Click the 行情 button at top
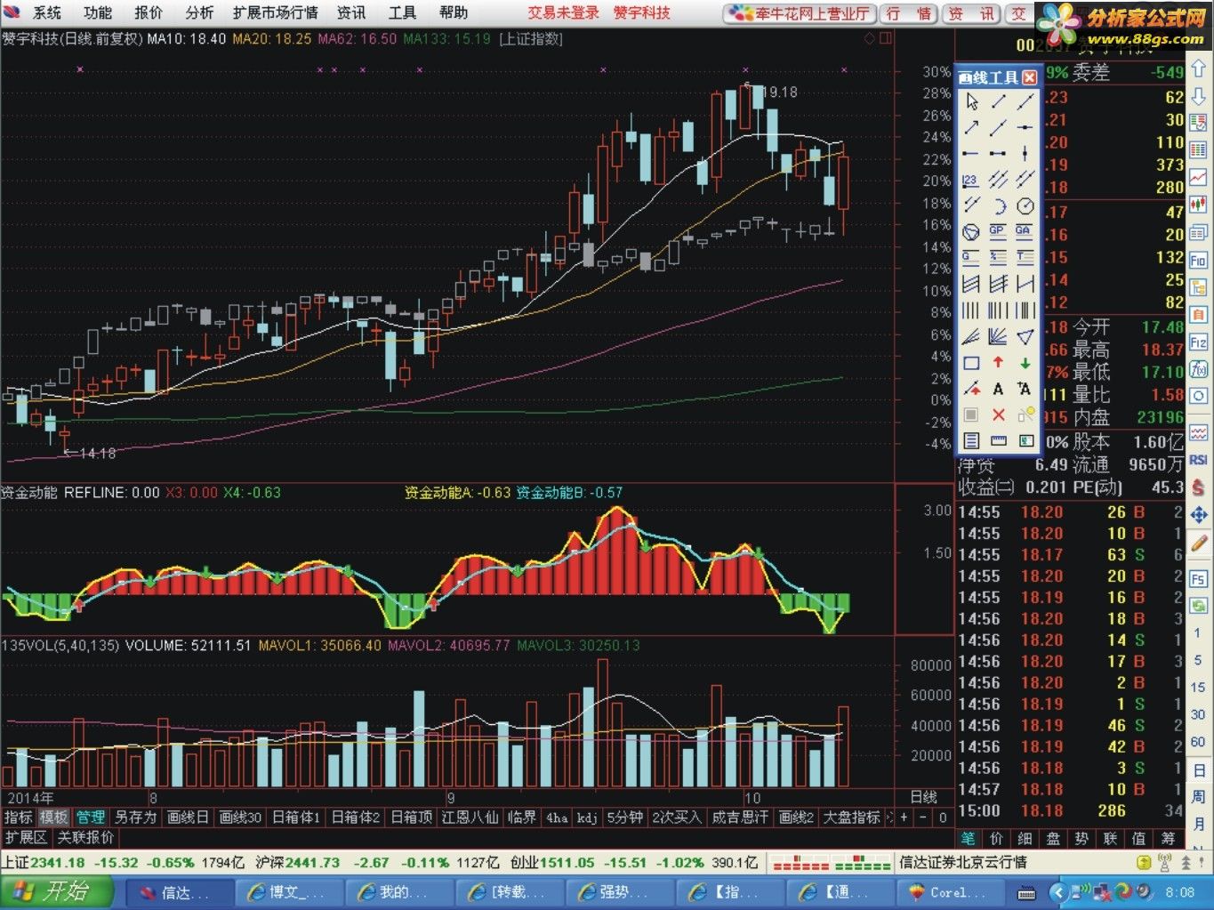The width and height of the screenshot is (1214, 910). [x=909, y=13]
